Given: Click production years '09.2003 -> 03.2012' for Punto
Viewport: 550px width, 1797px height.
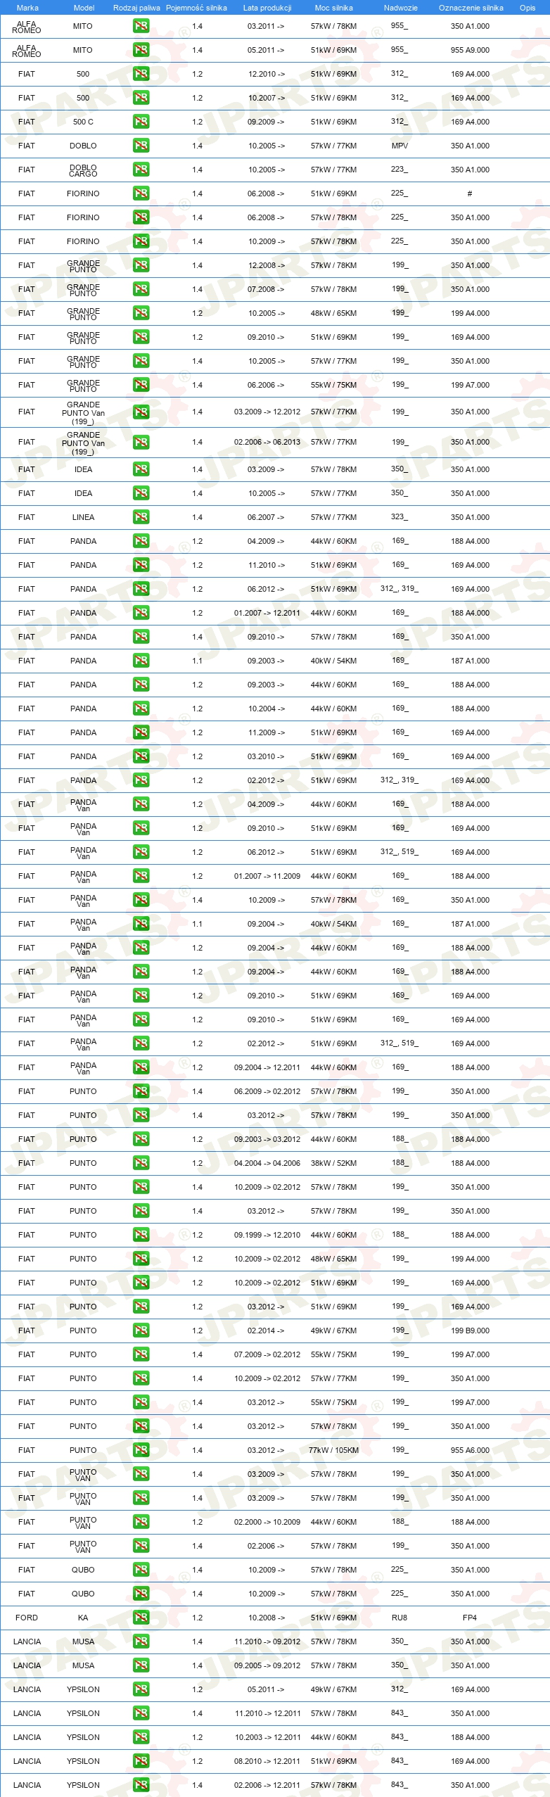Looking at the screenshot, I should coord(267,1139).
